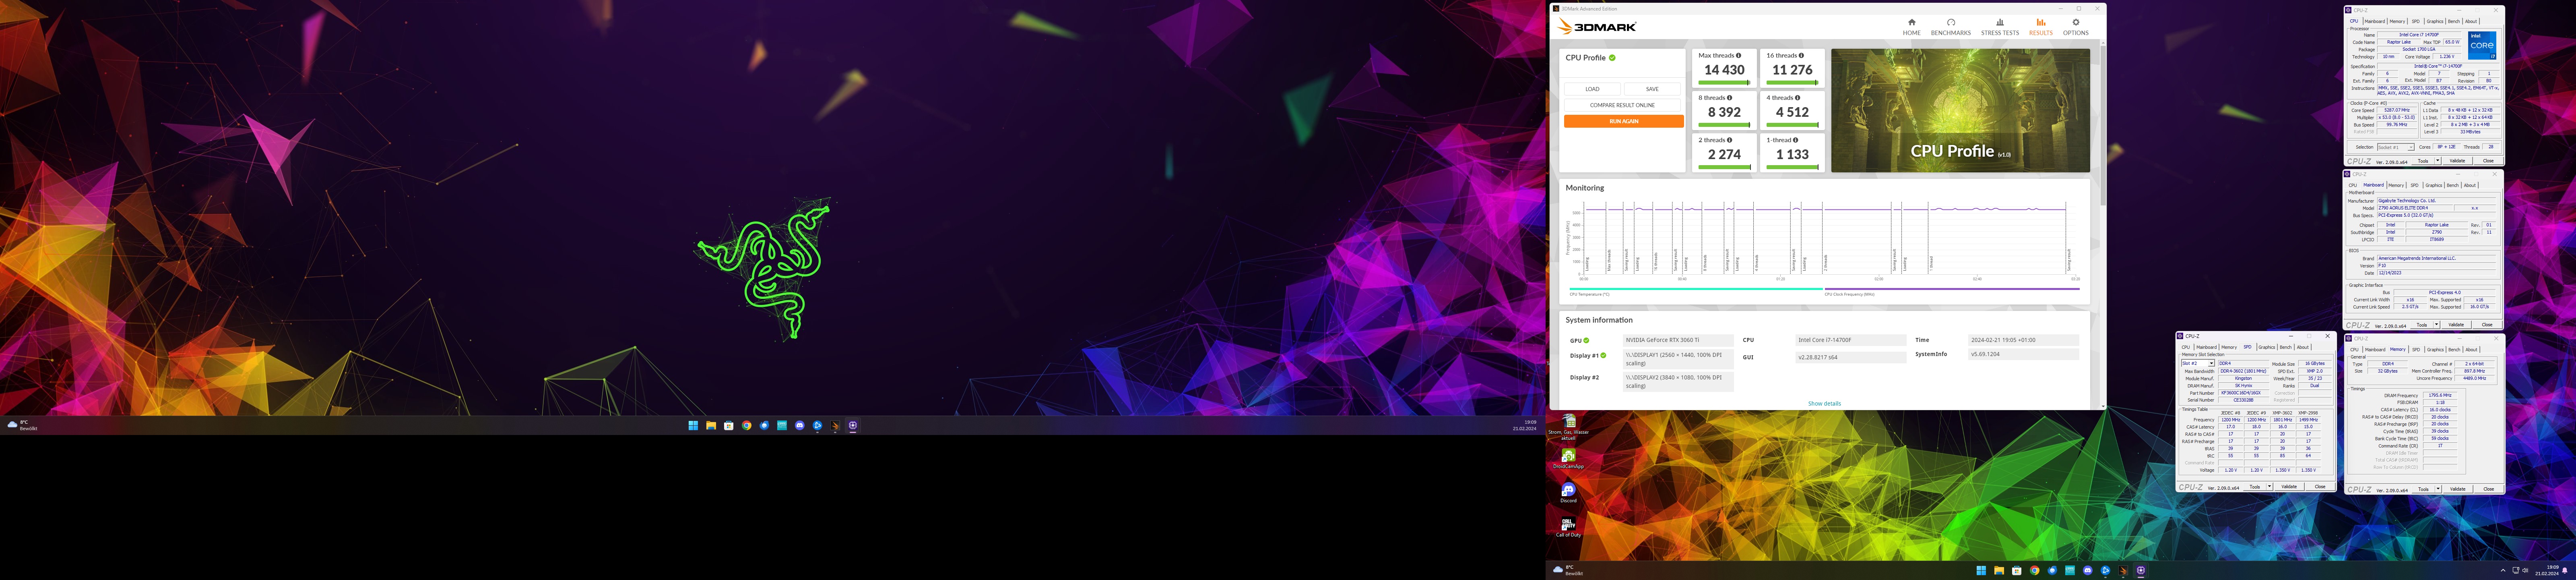Open the Home section in 3DMark
The width and height of the screenshot is (2576, 580).
click(x=1911, y=26)
